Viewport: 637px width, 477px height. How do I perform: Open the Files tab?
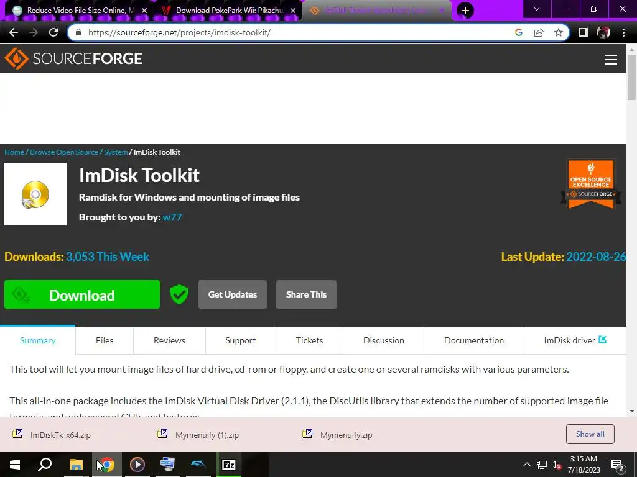(105, 340)
